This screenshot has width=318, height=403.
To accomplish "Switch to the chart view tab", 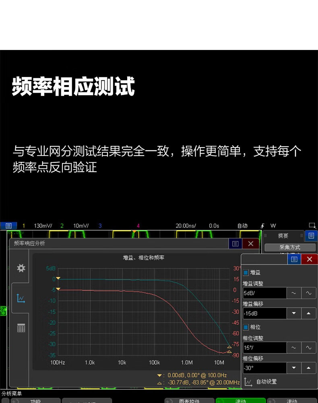I will (x=21, y=298).
